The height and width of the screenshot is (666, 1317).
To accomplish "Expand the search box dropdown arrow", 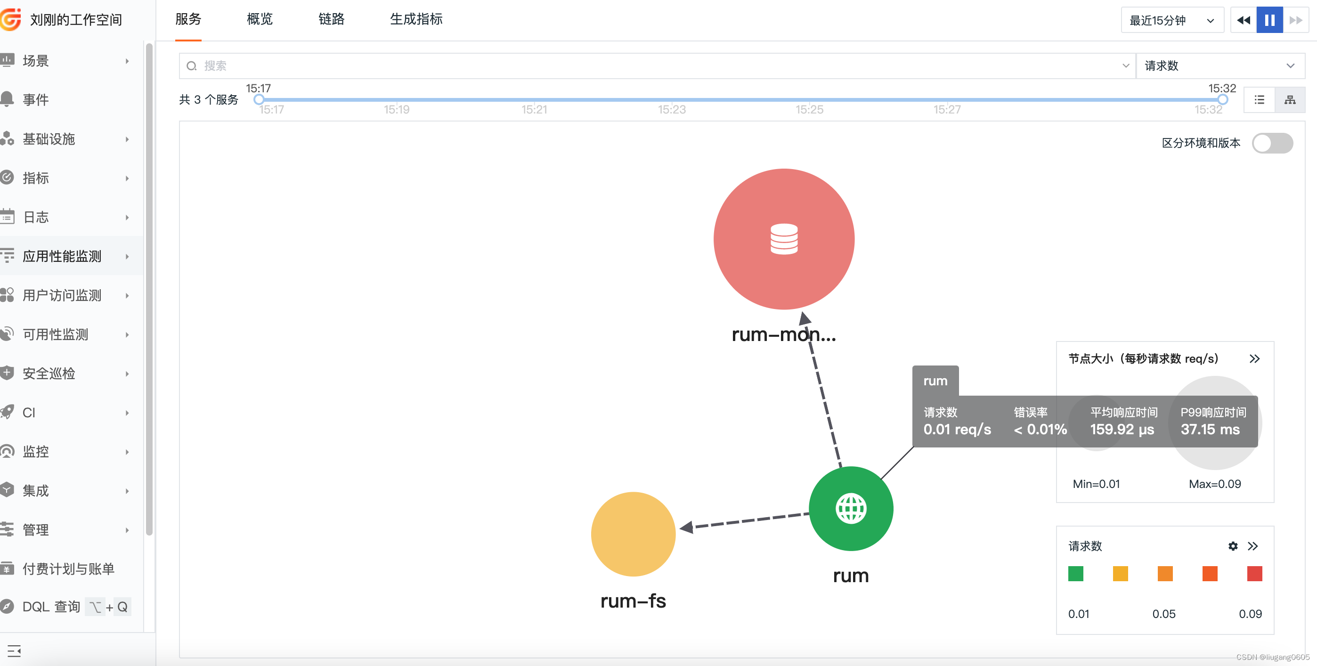I will 1125,66.
